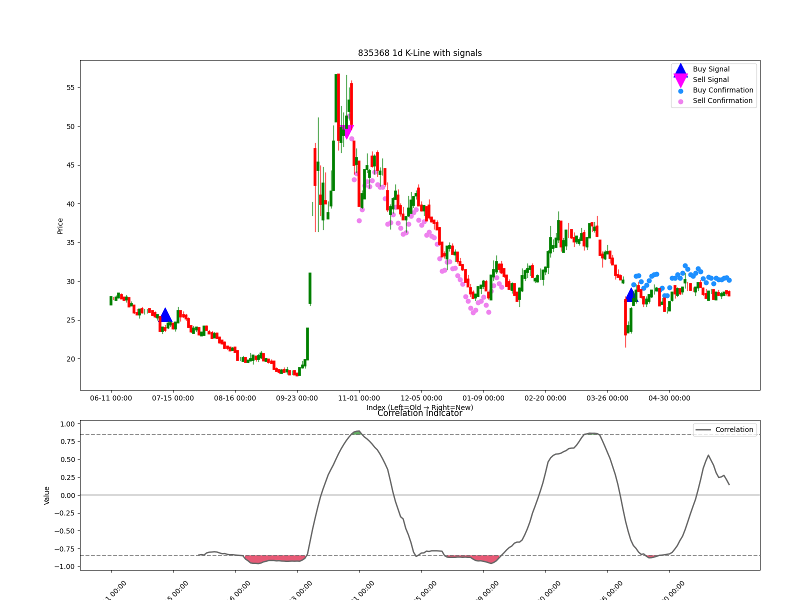Click the price axis tick '40'

[x=70, y=204]
